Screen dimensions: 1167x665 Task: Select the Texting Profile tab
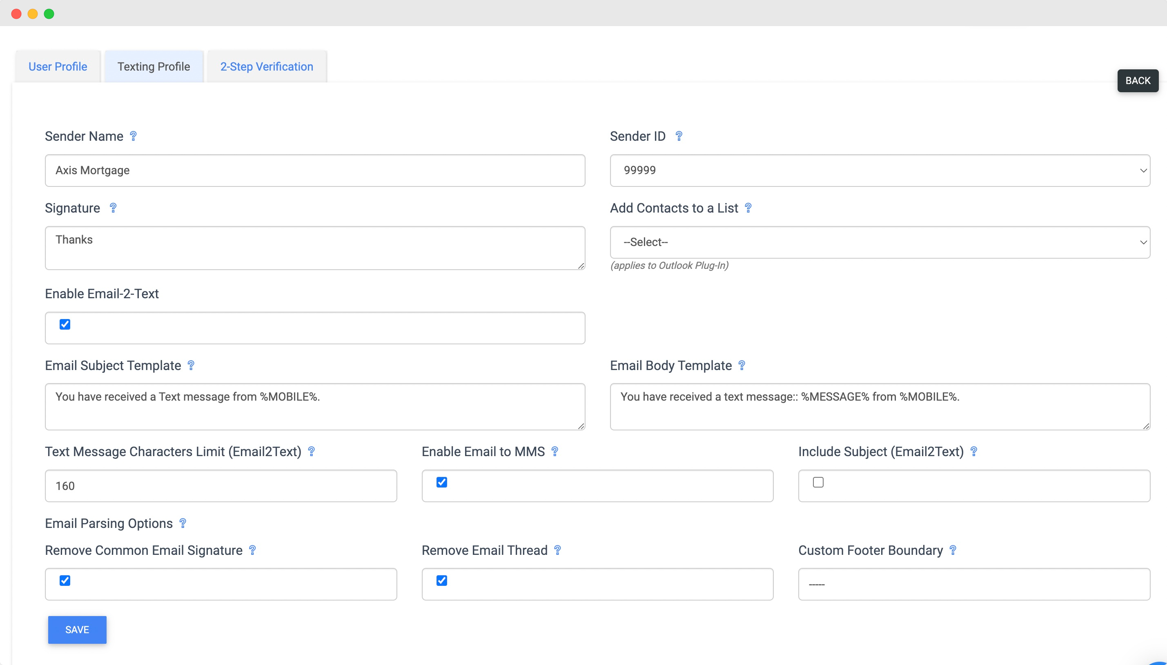point(154,66)
